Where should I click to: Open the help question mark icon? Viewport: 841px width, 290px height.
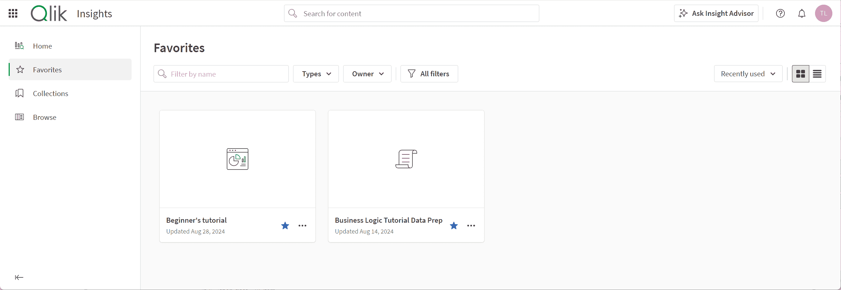click(x=780, y=13)
